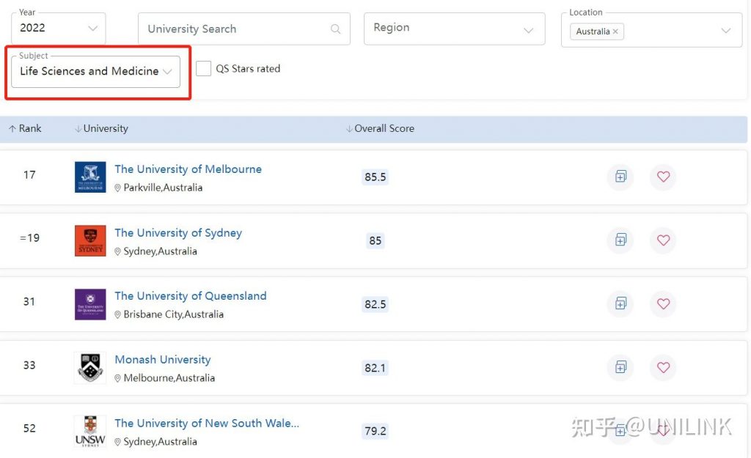Enable the QS Stars rated checkbox
Screen dimensions: 751x458
(204, 68)
